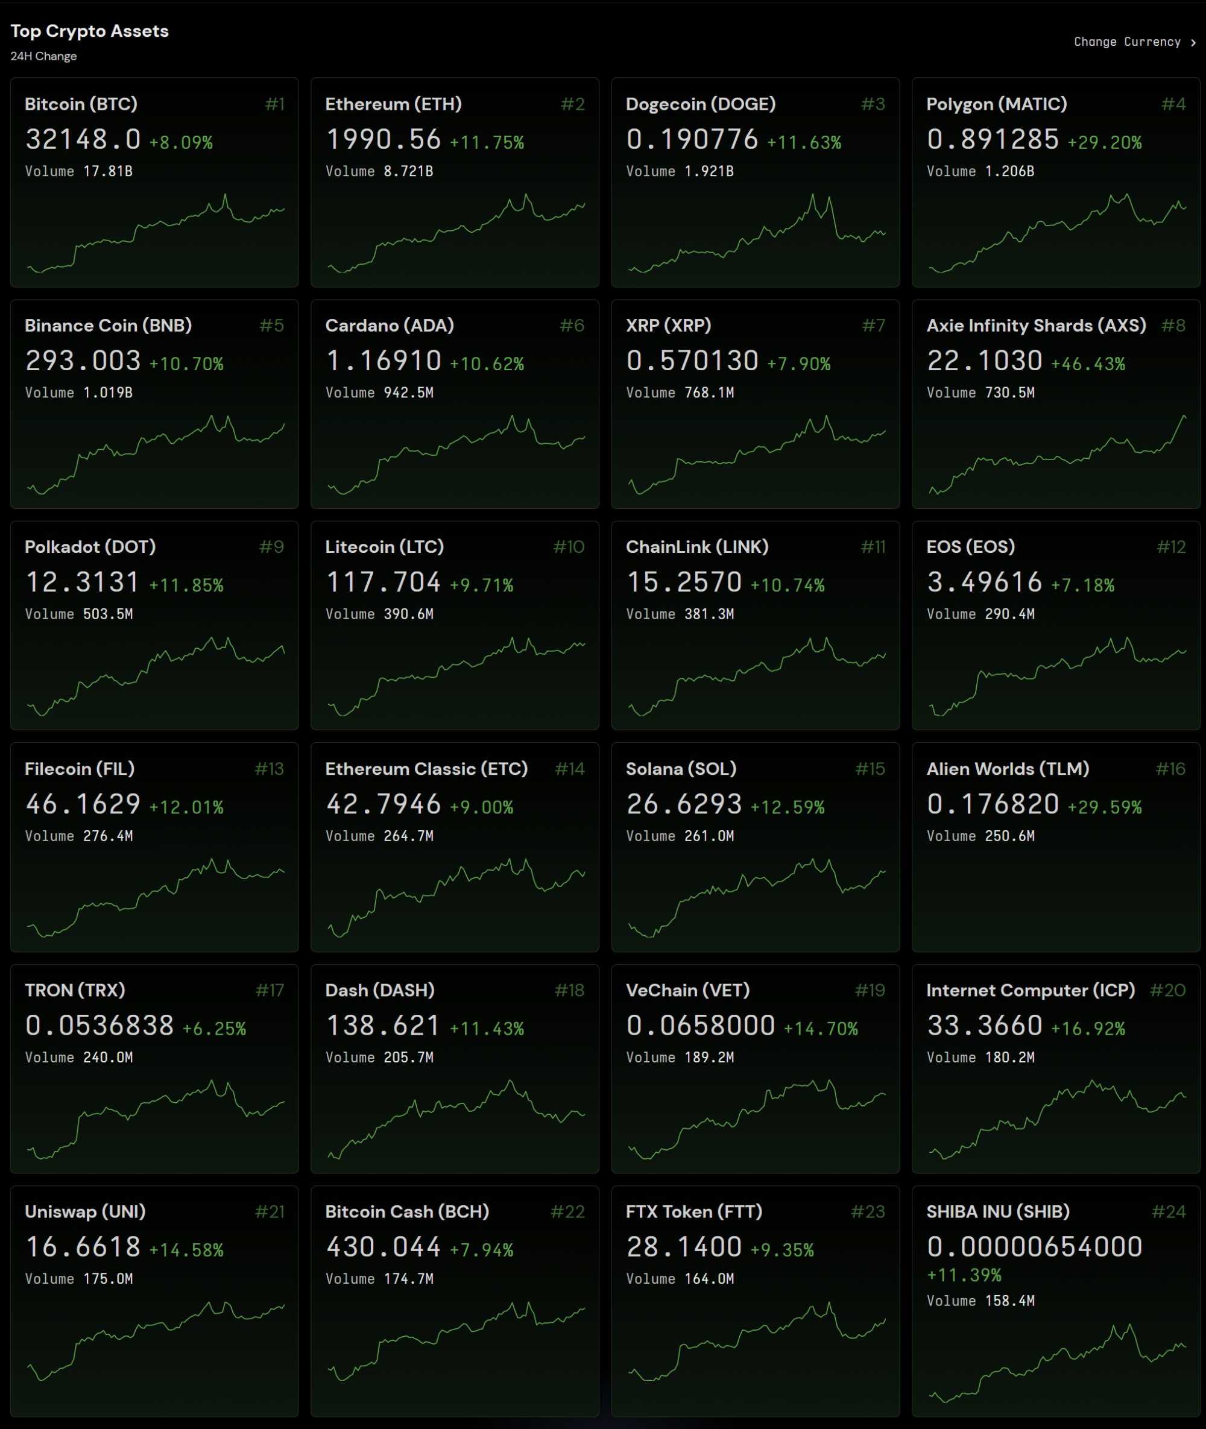Open SHIBA INU (SHIB) asset card
The width and height of the screenshot is (1206, 1429).
[x=1056, y=1299]
